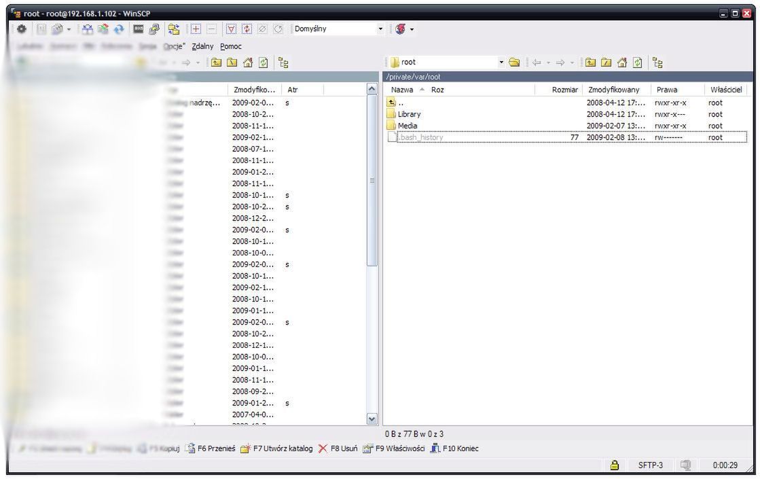Click local panel scrollbar up arrow
Viewport: 760px width, 479px height.
372,89
